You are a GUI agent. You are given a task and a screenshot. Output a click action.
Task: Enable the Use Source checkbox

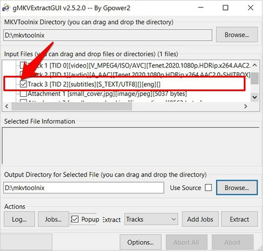(208, 188)
